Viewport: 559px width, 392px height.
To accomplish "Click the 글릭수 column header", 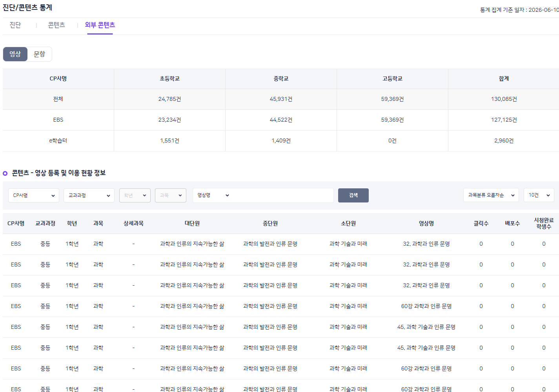I will (x=481, y=224).
